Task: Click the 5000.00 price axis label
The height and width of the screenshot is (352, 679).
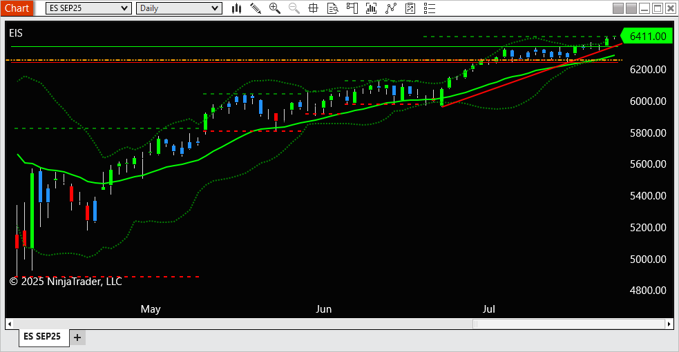Action: point(648,259)
